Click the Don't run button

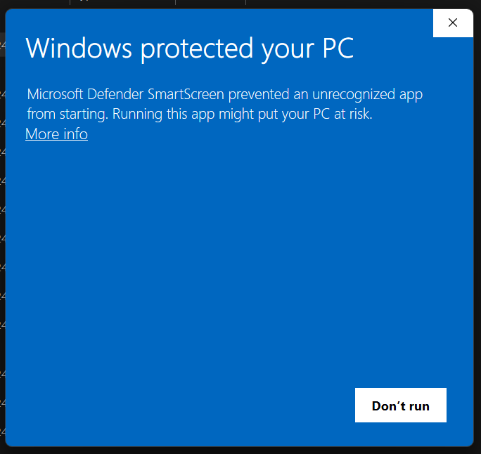[401, 406]
